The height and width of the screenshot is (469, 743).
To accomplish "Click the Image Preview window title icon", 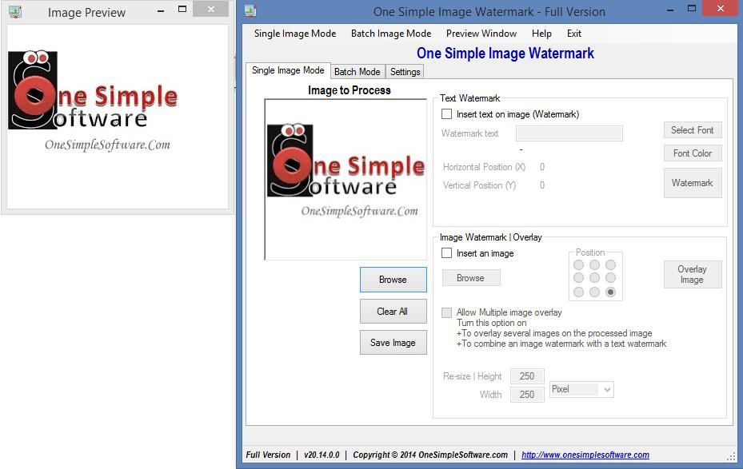I will (14, 12).
